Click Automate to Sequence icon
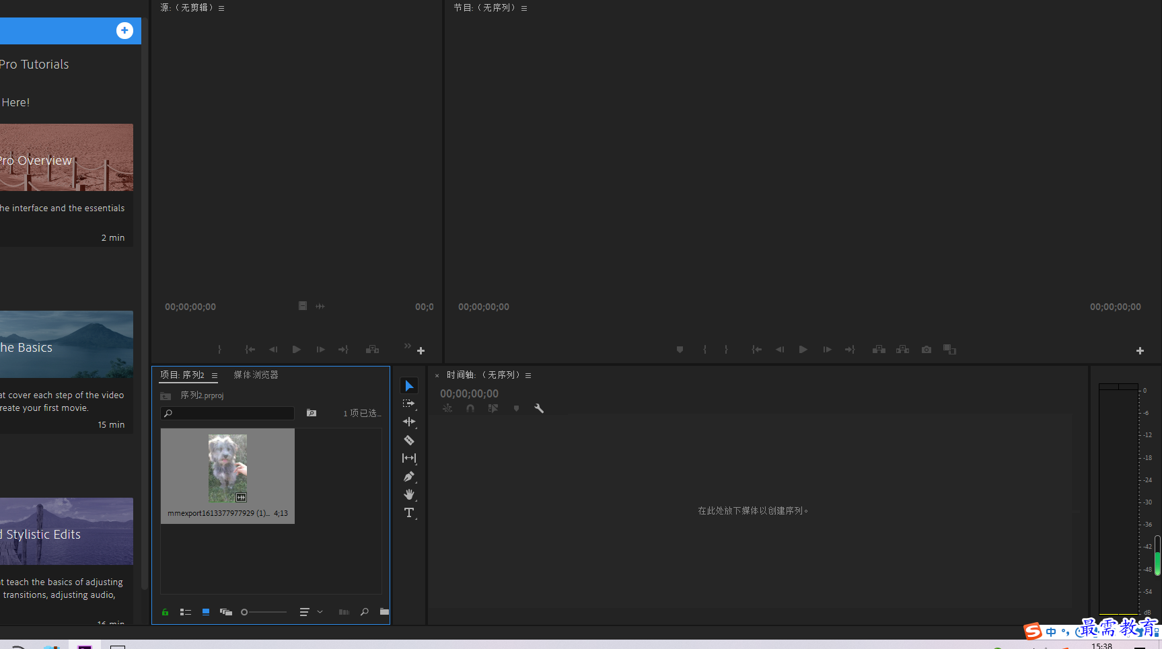1162x649 pixels. click(344, 612)
